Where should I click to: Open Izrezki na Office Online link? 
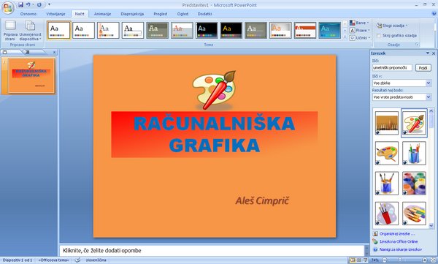click(399, 241)
